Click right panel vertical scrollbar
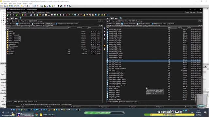209x117 pixels. click(201, 64)
